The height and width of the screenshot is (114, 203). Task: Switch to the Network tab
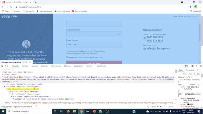[x=44, y=66]
